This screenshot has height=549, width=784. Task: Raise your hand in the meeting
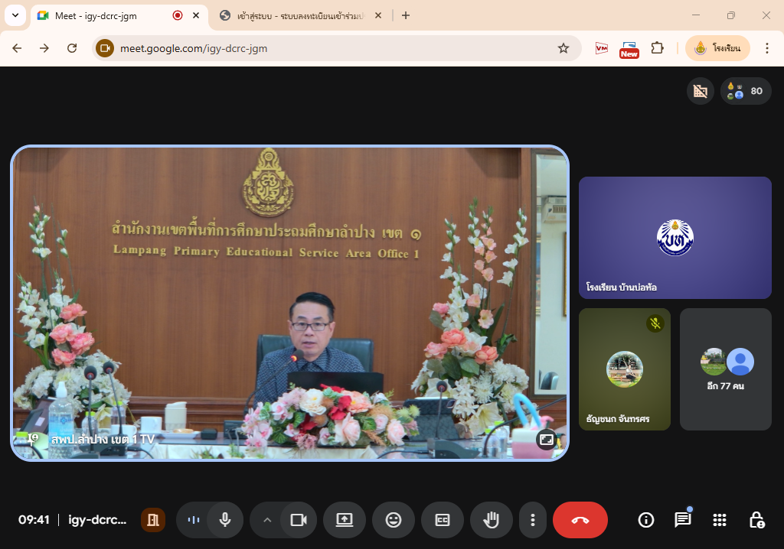491,520
